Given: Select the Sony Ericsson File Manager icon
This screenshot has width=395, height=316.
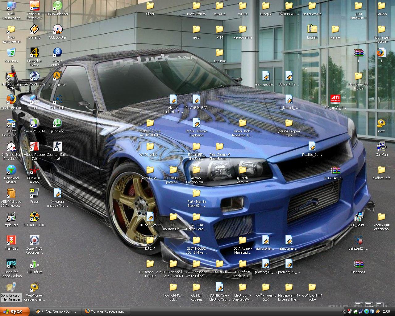Looking at the screenshot, I should 11,292.
